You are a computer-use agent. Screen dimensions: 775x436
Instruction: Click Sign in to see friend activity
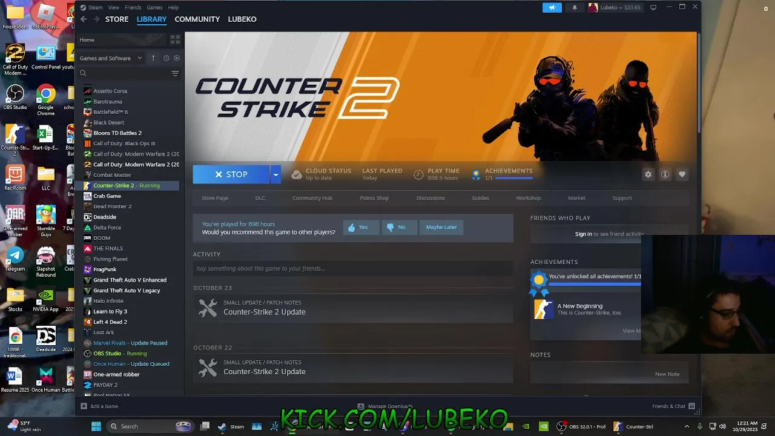point(584,234)
